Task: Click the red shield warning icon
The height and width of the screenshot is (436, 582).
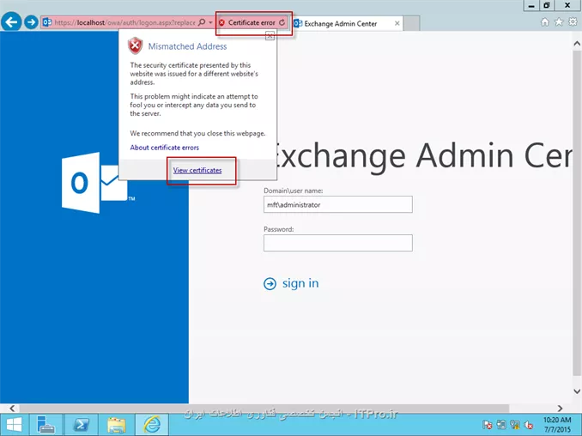Action: click(135, 46)
